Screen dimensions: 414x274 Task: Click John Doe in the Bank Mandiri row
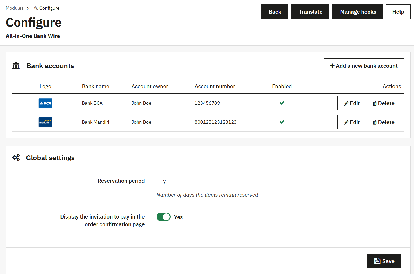click(141, 122)
